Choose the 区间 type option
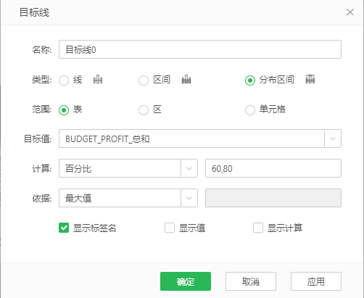The image size is (364, 298). [x=144, y=80]
